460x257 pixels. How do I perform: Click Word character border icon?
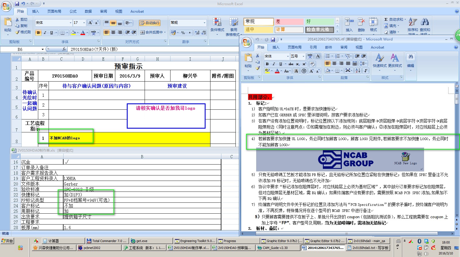tap(318, 56)
